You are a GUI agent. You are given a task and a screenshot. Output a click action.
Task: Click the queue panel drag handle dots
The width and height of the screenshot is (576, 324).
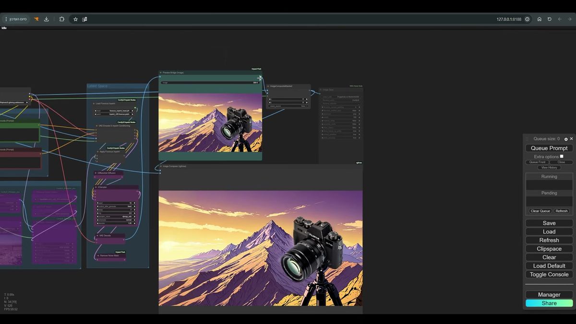point(528,139)
